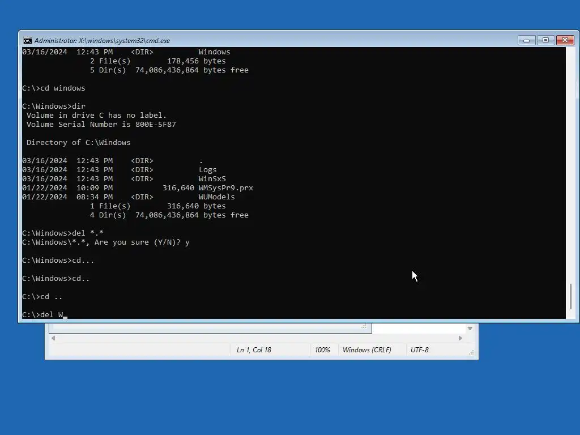Click 'Volume Serial Number is 800E-5F87' text

[101, 124]
